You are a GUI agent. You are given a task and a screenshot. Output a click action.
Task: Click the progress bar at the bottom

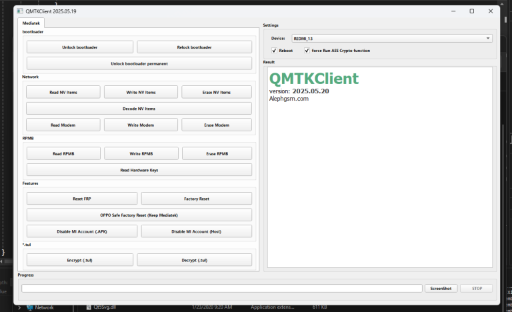coord(221,289)
